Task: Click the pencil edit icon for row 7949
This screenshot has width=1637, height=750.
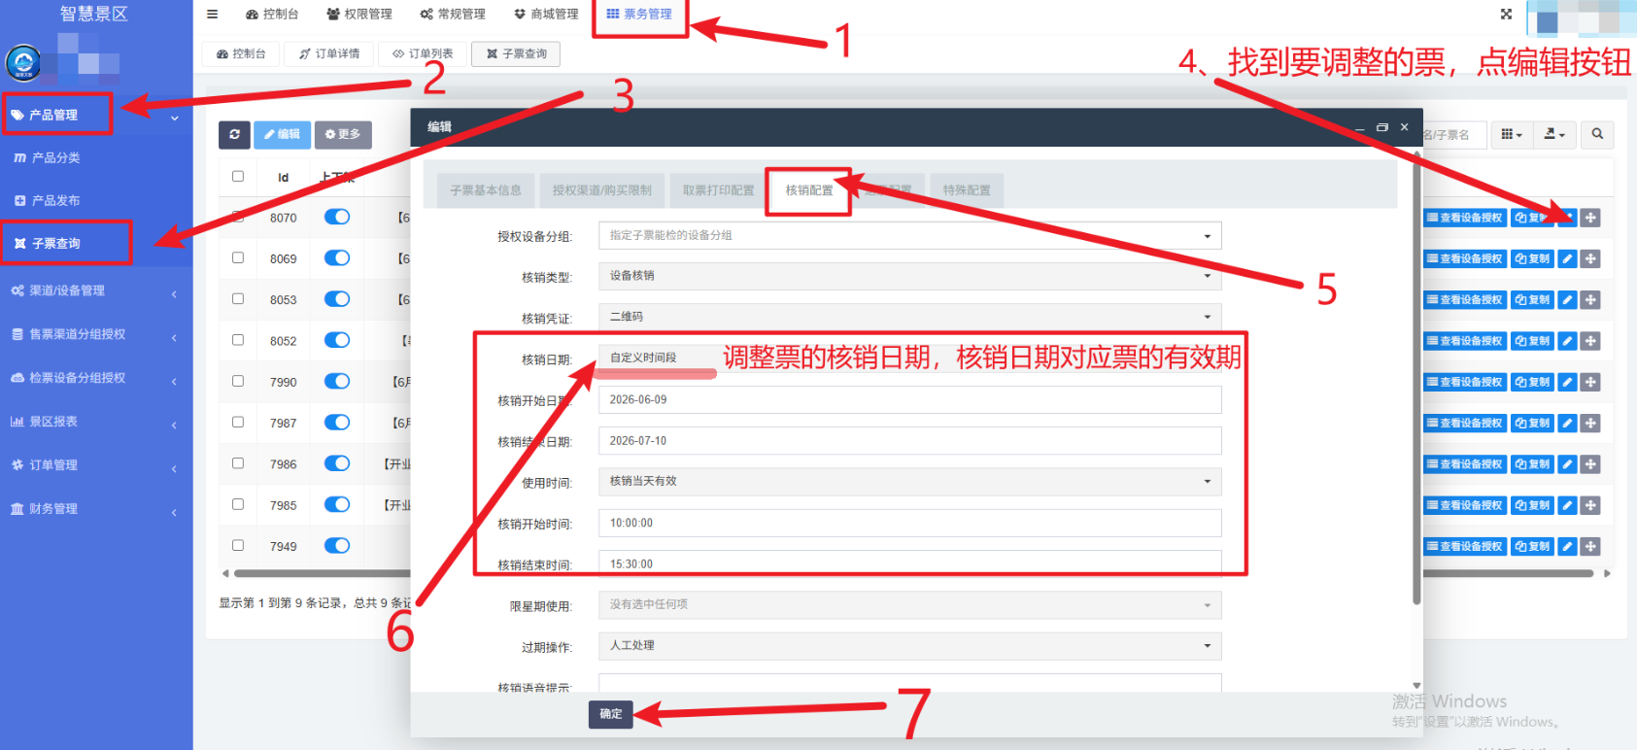Action: (1567, 547)
